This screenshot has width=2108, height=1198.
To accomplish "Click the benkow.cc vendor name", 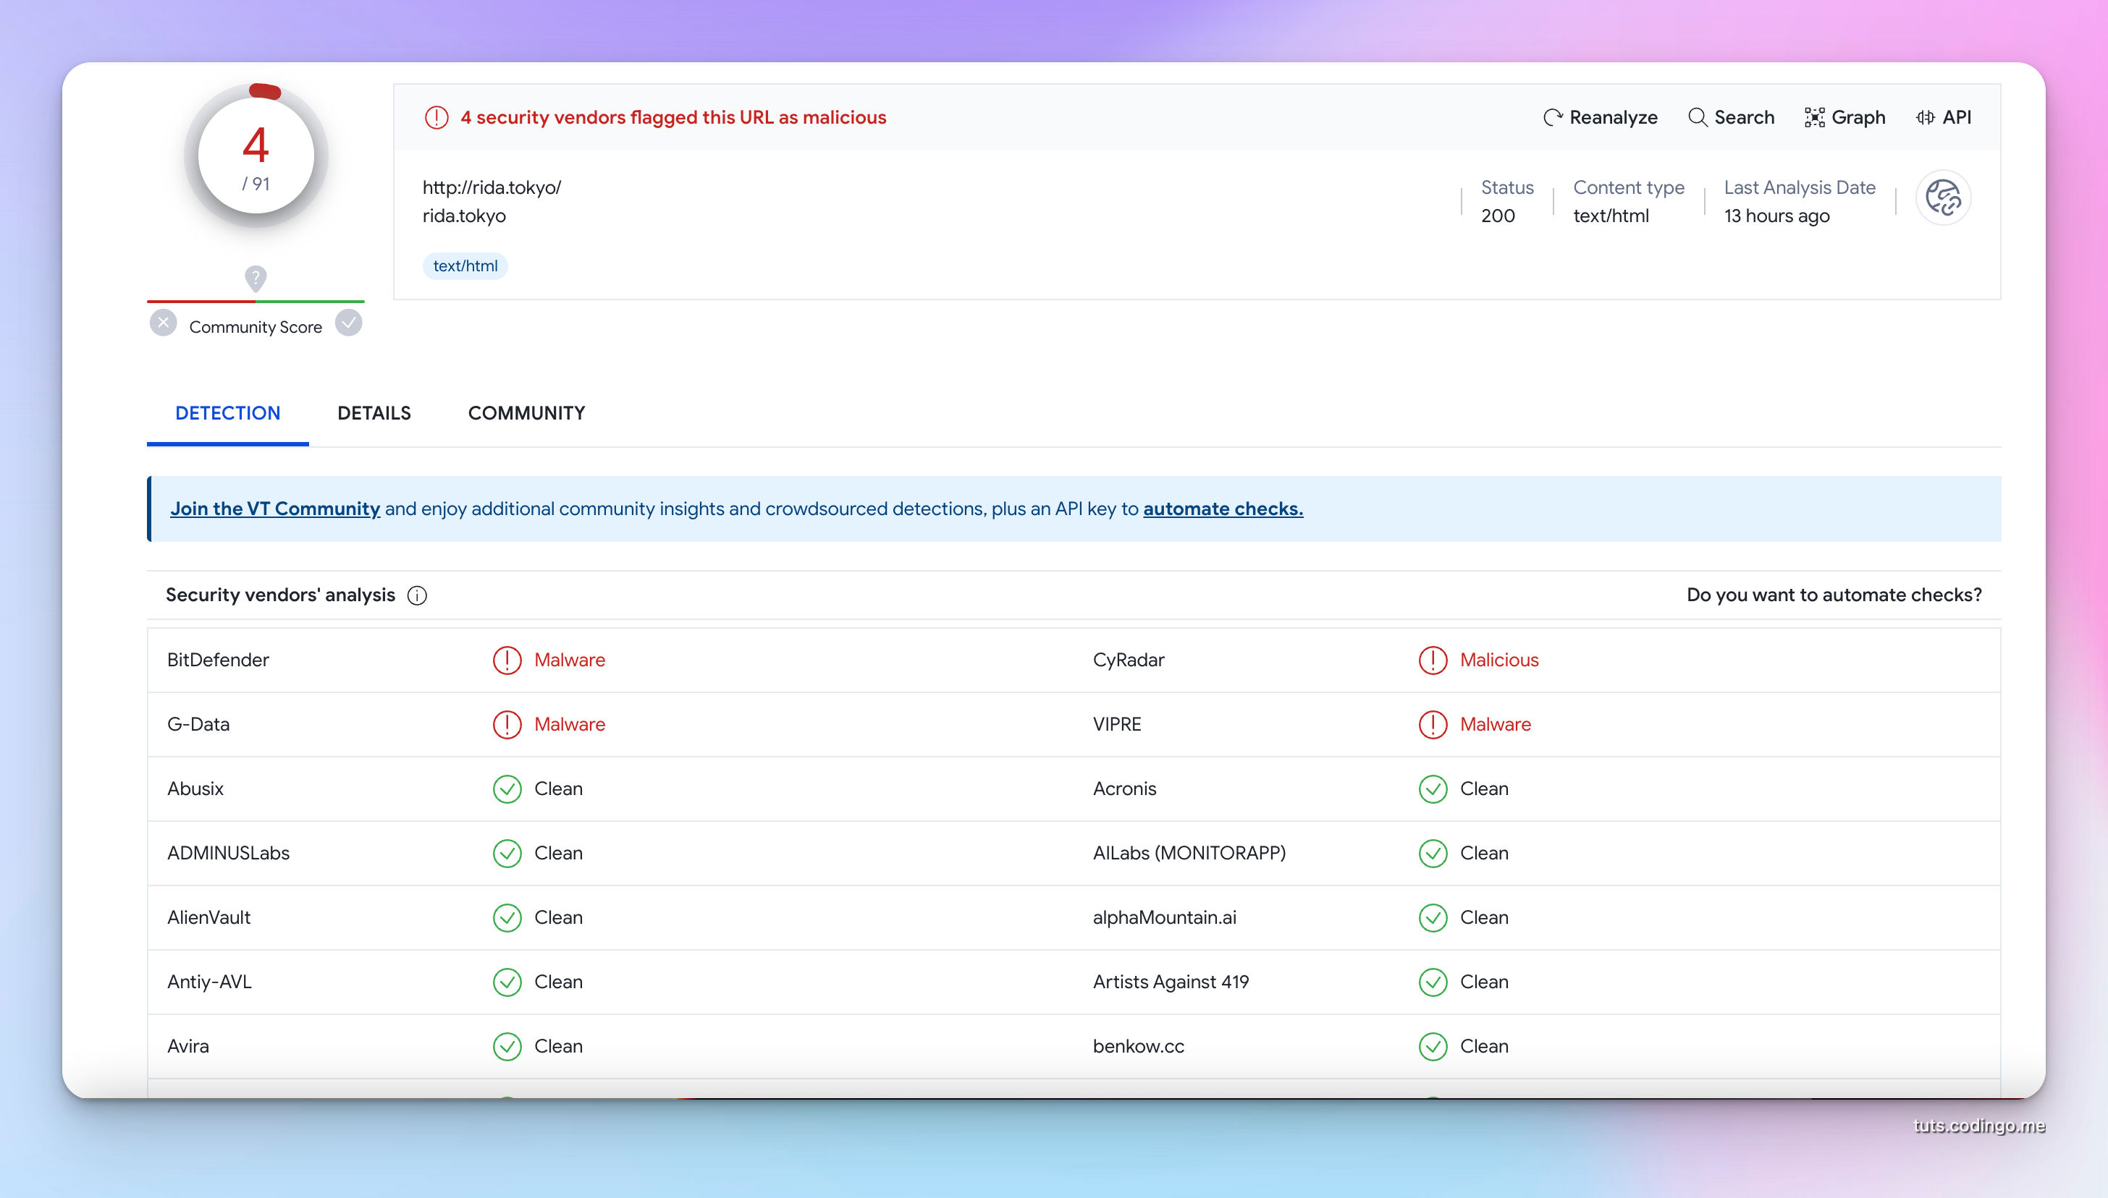I will tap(1139, 1047).
